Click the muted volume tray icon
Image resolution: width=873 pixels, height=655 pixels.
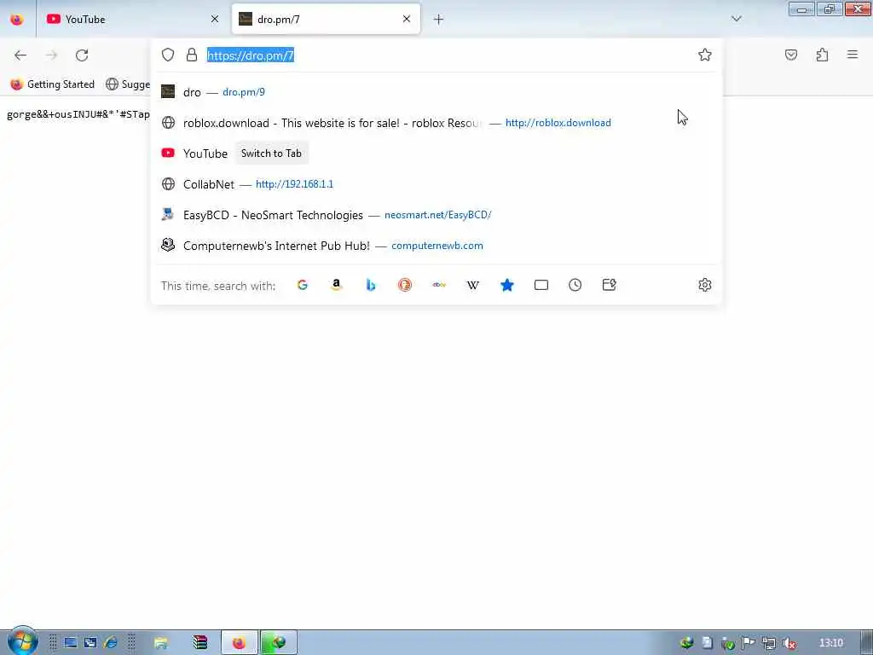[789, 643]
